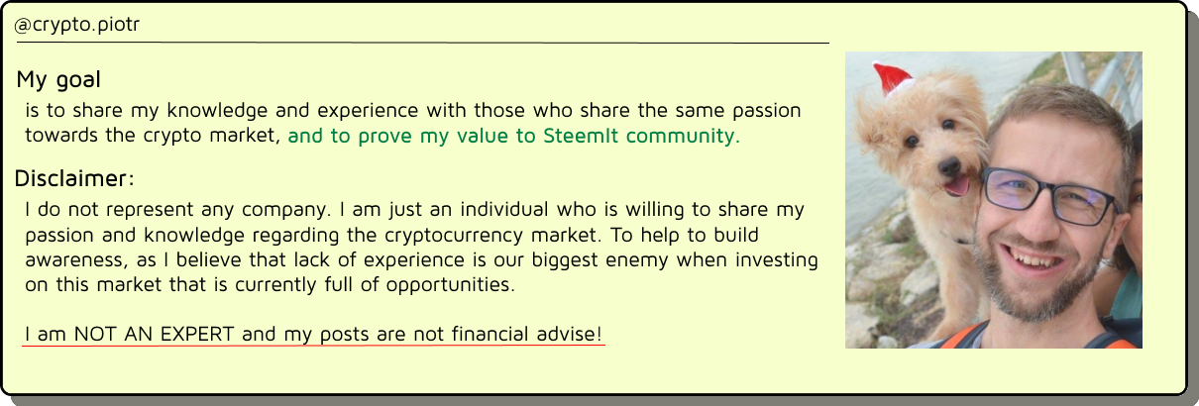This screenshot has width=1199, height=406.
Task: Click the "Disclaimer:" heading
Action: 74,179
